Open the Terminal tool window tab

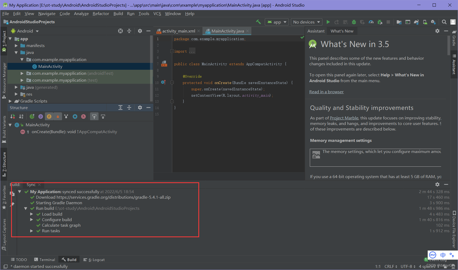[x=45, y=260]
